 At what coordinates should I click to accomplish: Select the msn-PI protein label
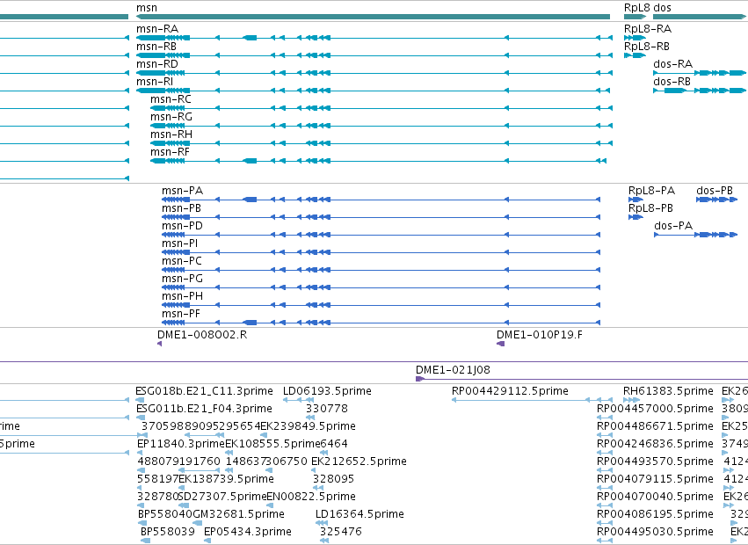(180, 243)
